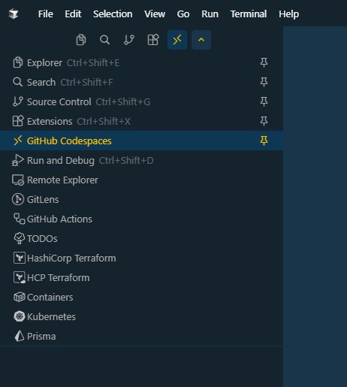Click the app logo icon in menu bar
The image size is (347, 387).
point(14,14)
